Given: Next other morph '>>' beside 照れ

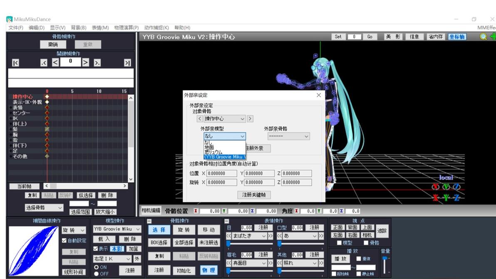Looking at the screenshot, I should point(321,263).
